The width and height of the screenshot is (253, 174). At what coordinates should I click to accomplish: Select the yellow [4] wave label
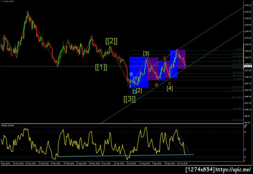click(170, 88)
